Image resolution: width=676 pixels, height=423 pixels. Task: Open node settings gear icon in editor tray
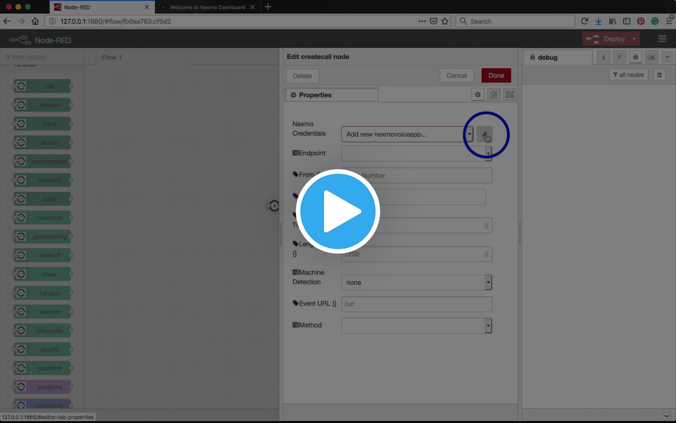(478, 95)
